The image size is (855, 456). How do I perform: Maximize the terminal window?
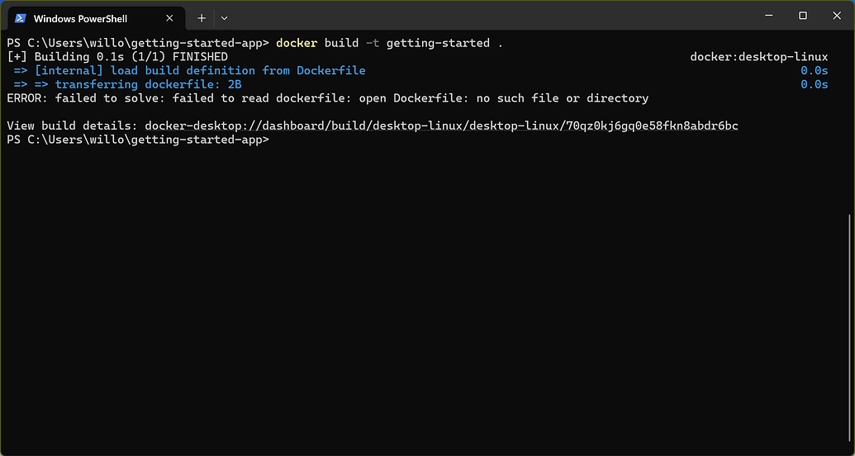[802, 16]
